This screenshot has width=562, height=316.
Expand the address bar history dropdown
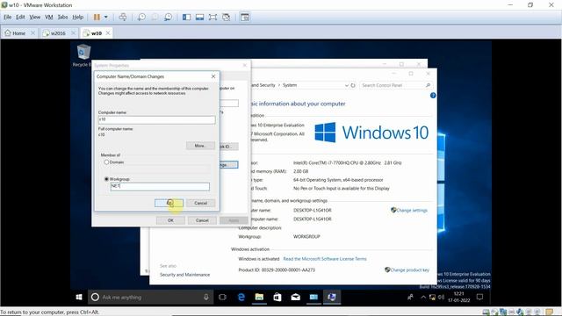click(346, 85)
